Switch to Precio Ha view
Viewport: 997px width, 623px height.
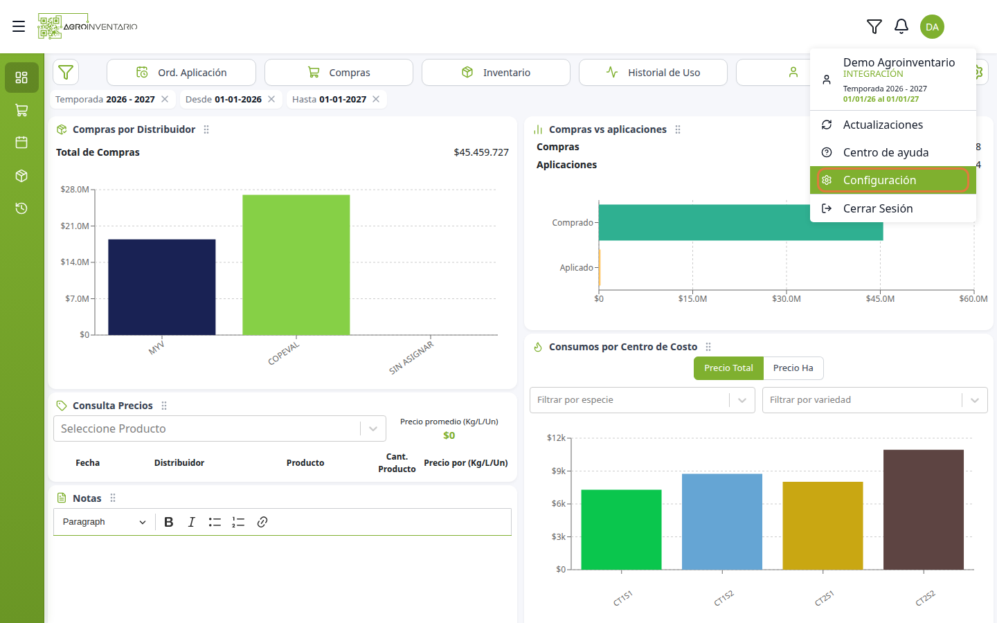(x=793, y=368)
